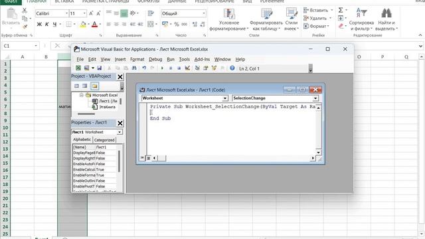Pick font color A in Excel ribbon

pyautogui.click(x=94, y=25)
